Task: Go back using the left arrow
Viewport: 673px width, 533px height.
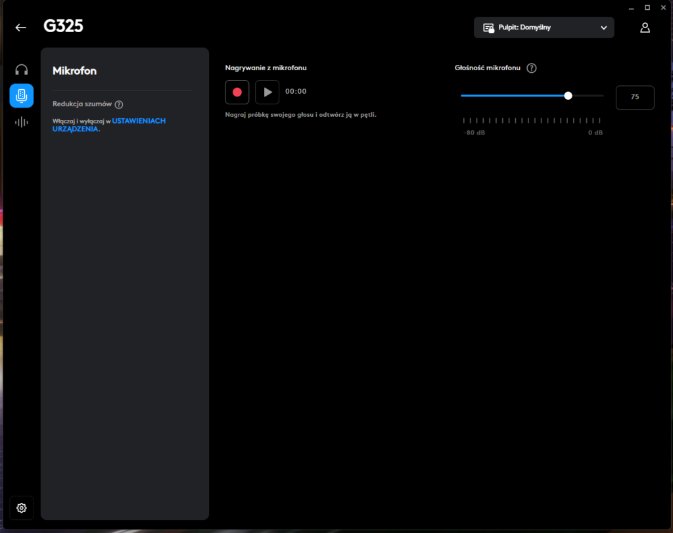Action: pos(21,28)
